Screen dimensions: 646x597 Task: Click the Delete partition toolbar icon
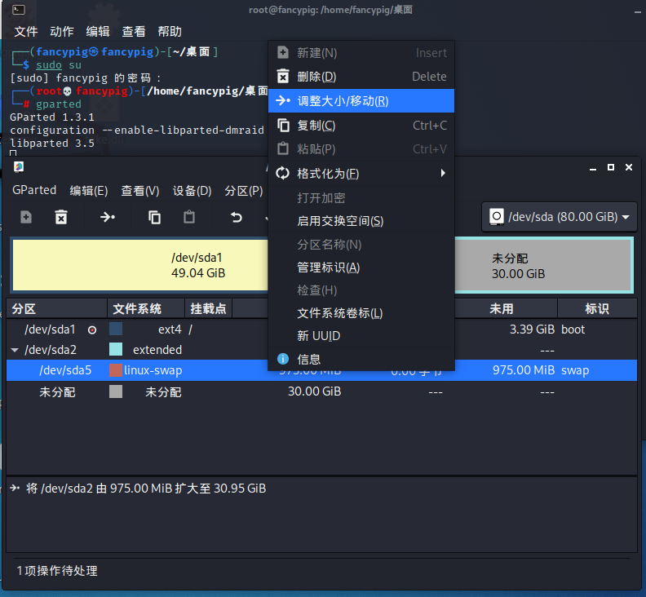pyautogui.click(x=61, y=217)
